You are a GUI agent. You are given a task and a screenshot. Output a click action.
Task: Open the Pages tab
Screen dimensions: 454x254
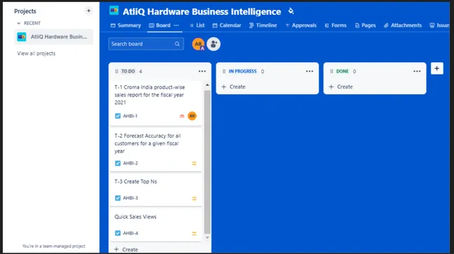(x=365, y=25)
